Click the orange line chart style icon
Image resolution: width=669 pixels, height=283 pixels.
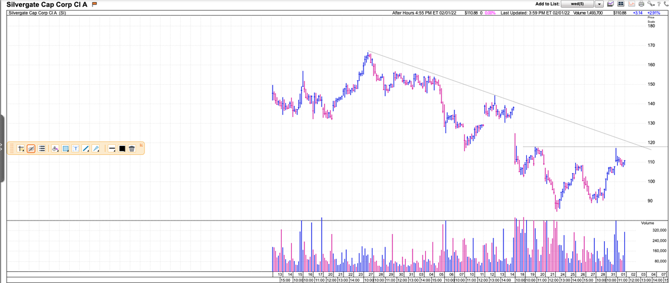tap(632, 4)
